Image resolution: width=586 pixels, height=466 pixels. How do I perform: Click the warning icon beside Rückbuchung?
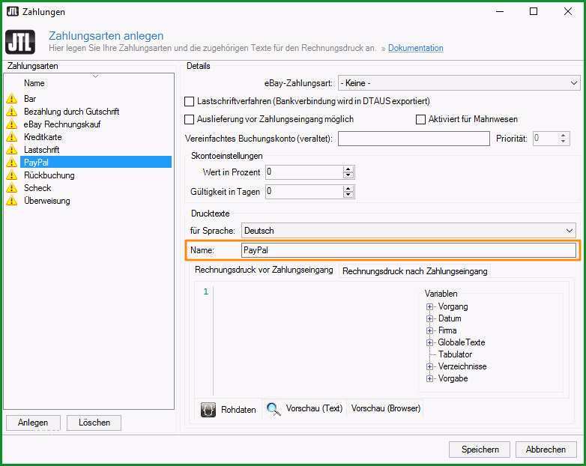[11, 175]
